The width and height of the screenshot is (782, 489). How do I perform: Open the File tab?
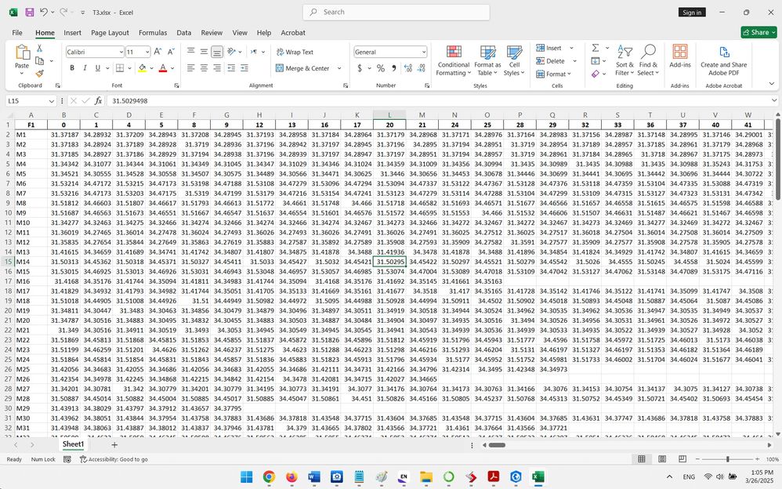(17, 32)
